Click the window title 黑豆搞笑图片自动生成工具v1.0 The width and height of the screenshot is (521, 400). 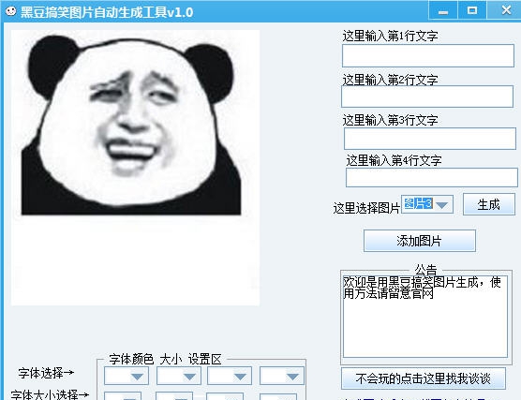click(107, 12)
